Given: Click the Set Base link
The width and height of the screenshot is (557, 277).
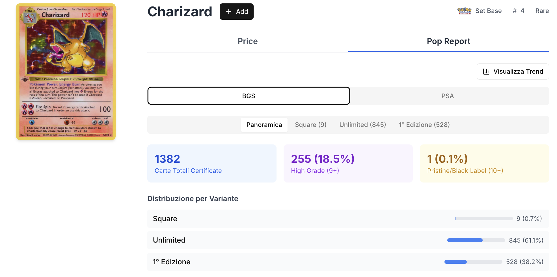Looking at the screenshot, I should [x=488, y=11].
